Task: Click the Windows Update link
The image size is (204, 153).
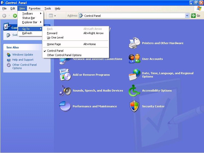Action: pos(22,55)
